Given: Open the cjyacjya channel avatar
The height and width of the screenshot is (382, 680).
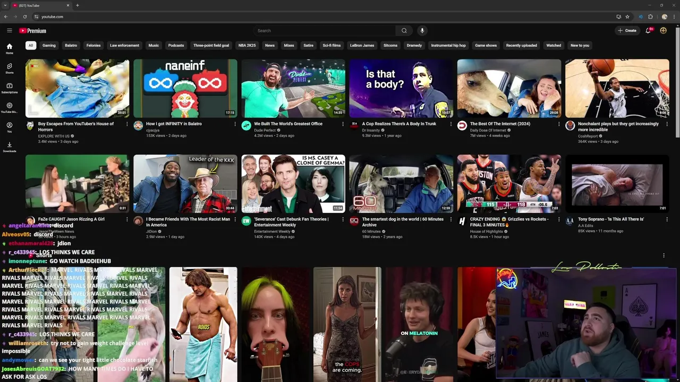Looking at the screenshot, I should (x=138, y=125).
